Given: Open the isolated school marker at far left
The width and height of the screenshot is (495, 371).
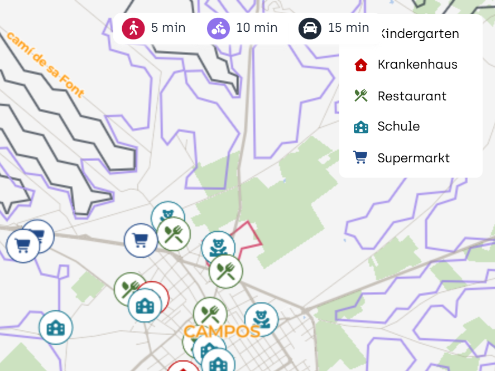Looking at the screenshot, I should coord(56,327).
